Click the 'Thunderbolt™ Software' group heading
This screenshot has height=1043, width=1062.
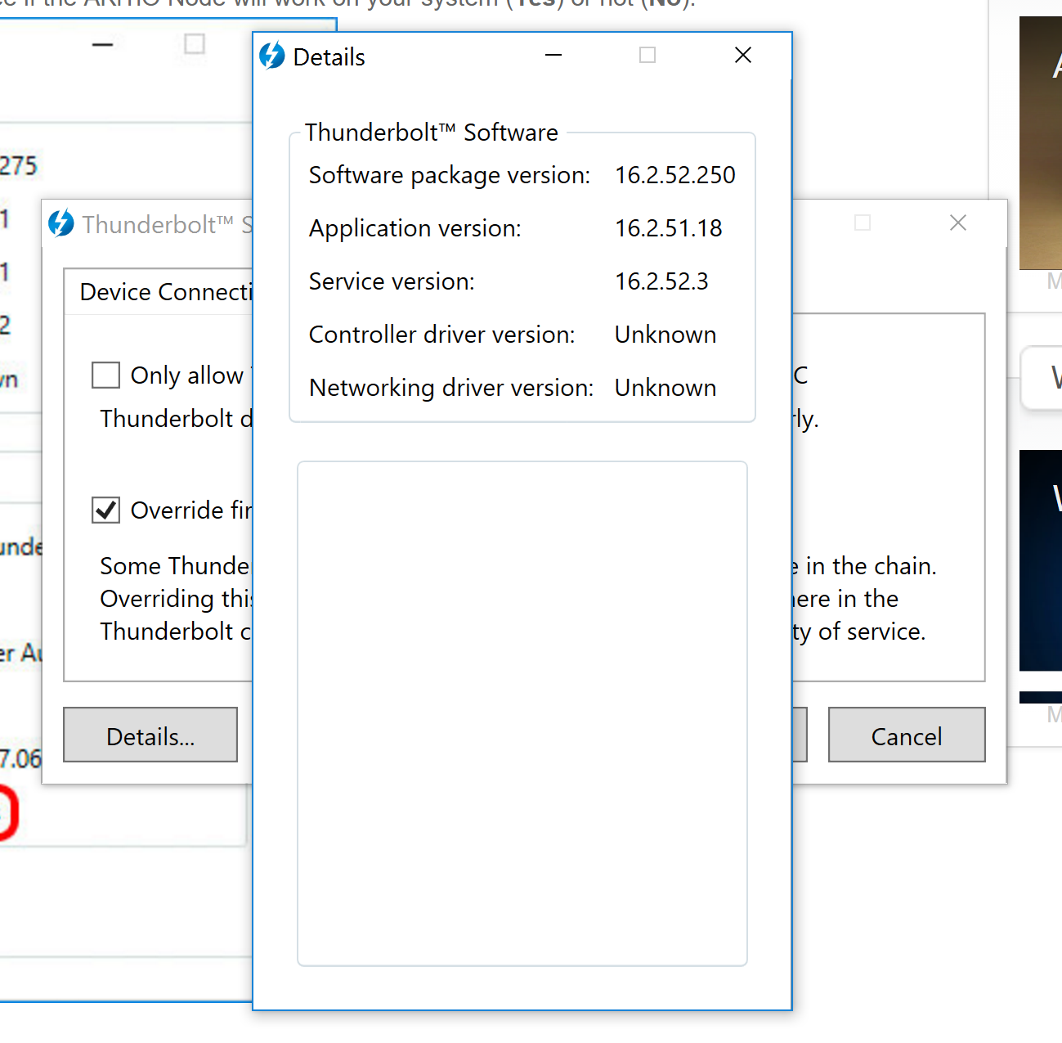(x=432, y=133)
